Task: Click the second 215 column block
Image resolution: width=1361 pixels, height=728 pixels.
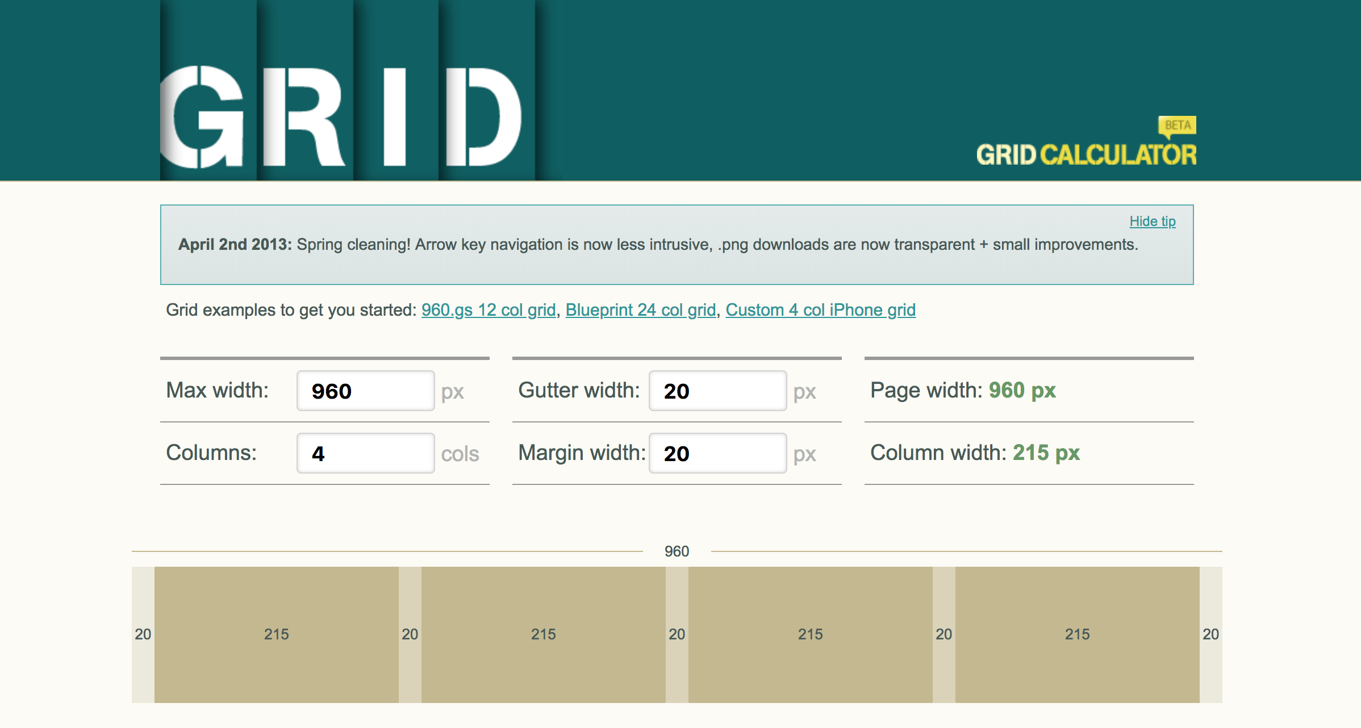Action: [x=544, y=634]
